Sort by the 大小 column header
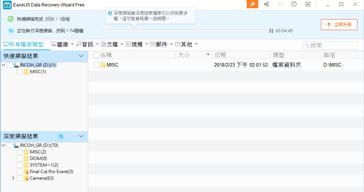Screen dimensions: 364x192 point(184,55)
